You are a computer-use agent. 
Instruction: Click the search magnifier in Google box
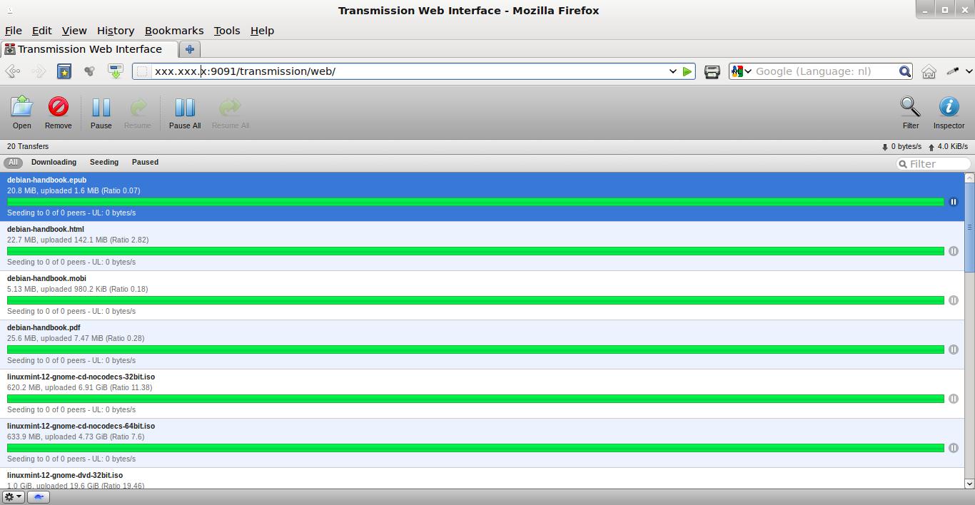(x=904, y=71)
